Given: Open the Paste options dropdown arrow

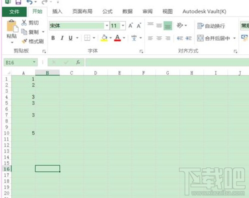Looking at the screenshot, I should point(12,42).
